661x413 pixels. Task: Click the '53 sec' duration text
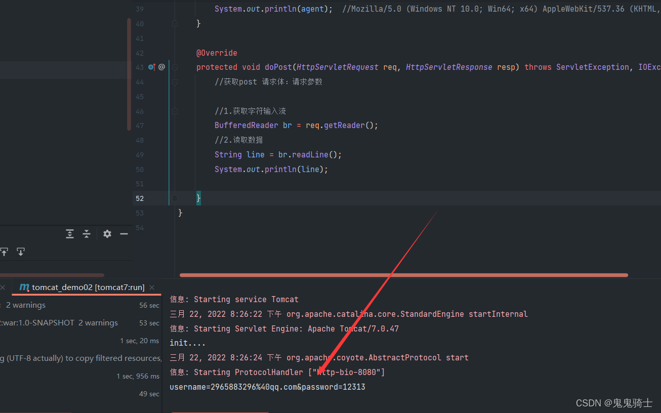149,323
